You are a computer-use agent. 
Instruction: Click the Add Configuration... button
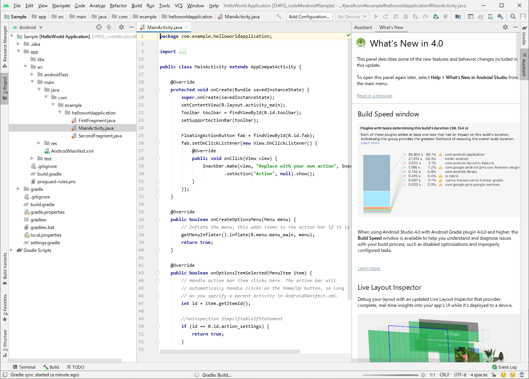click(x=309, y=16)
